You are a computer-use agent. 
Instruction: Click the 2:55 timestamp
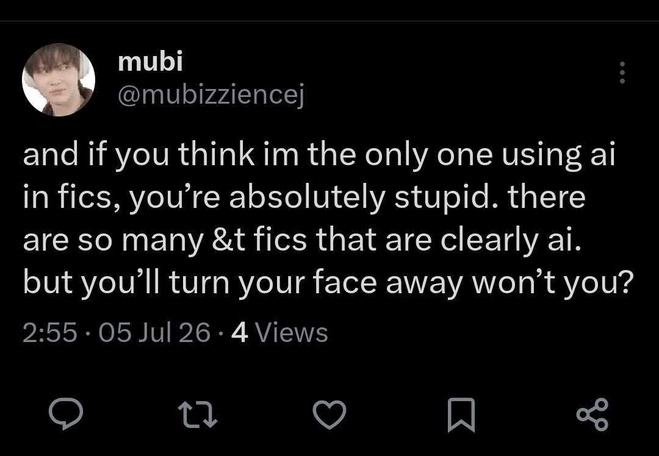[50, 333]
